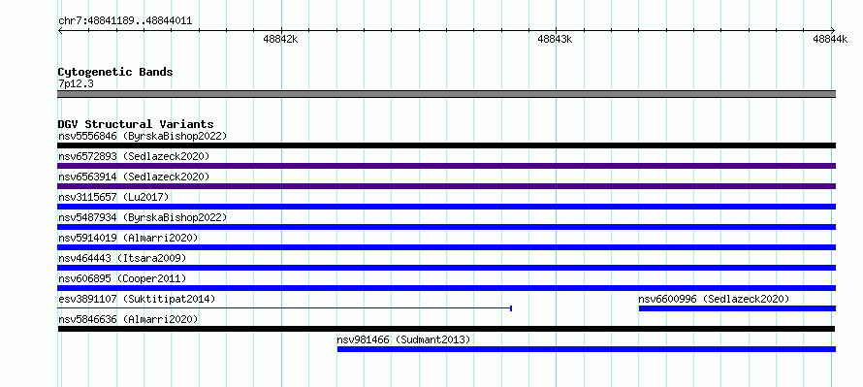Click the purple bar under nsv6563914
The image size is (863, 387).
coord(446,186)
